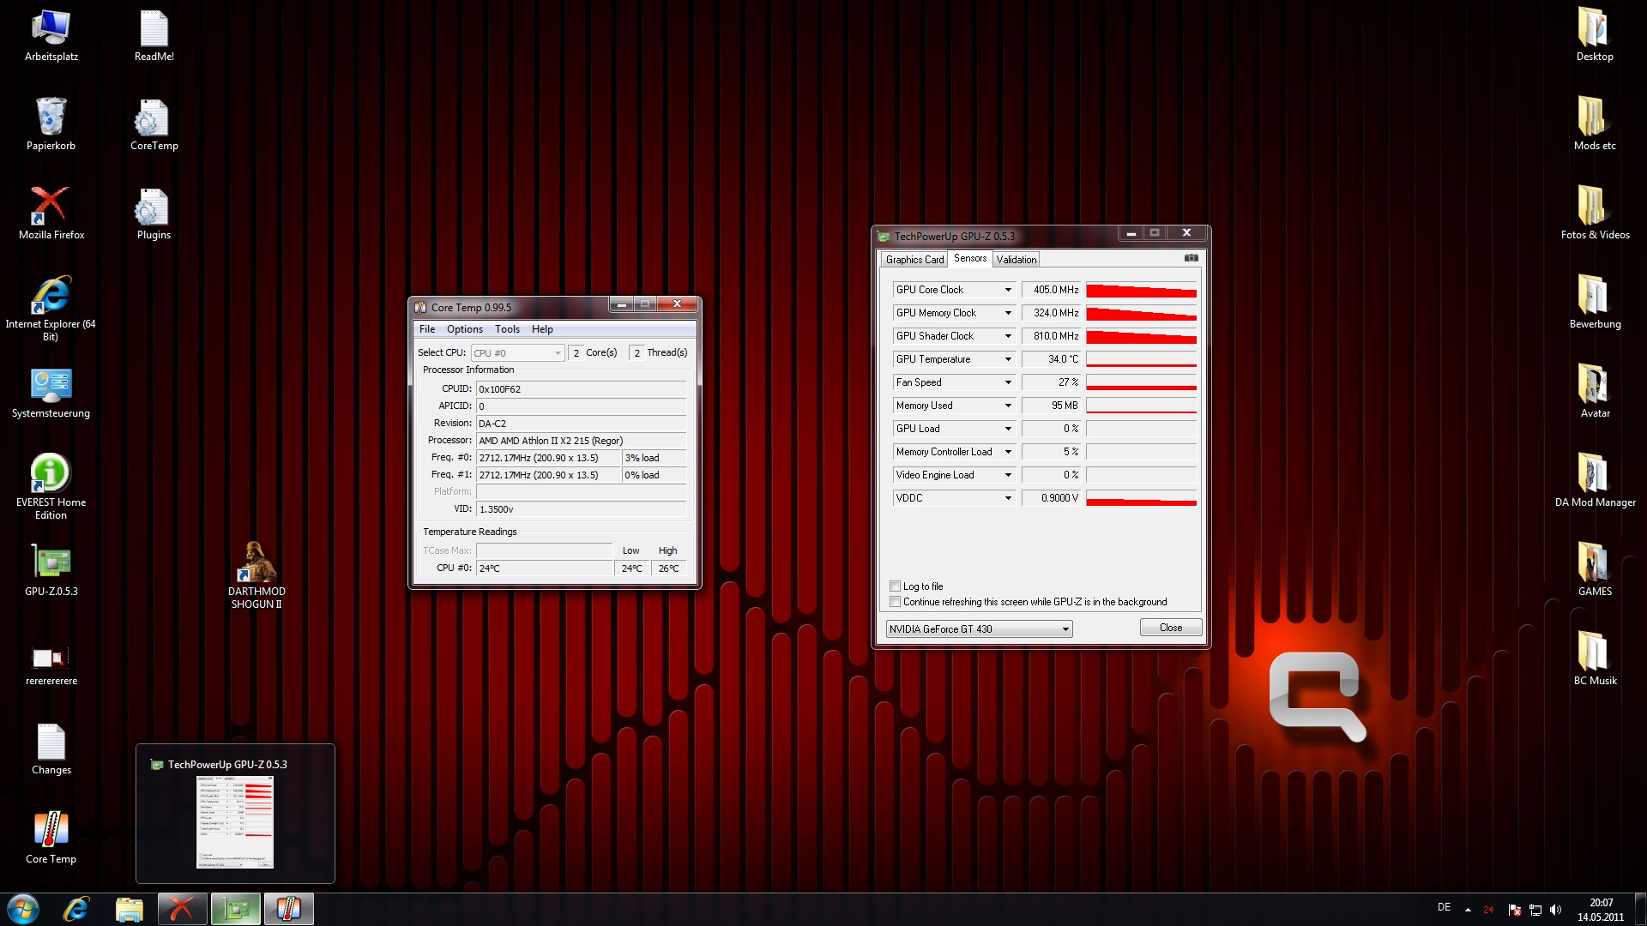This screenshot has width=1647, height=926.
Task: Open the DA Mod Manager folder
Action: coord(1594,474)
